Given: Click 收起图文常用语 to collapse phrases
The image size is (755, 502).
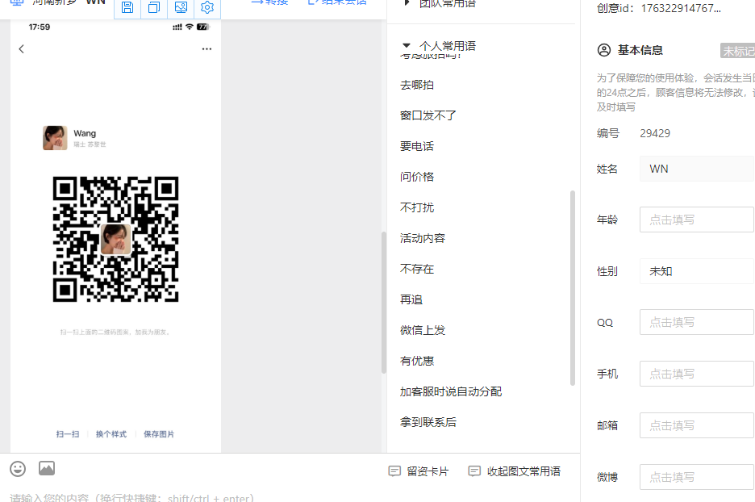Looking at the screenshot, I should 515,471.
